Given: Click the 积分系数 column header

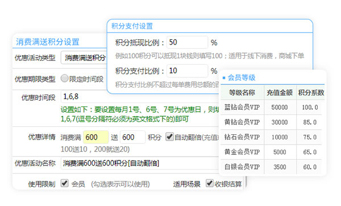Looking at the screenshot, I should (310, 93).
